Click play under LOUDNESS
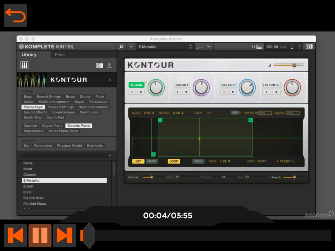 coord(266,92)
